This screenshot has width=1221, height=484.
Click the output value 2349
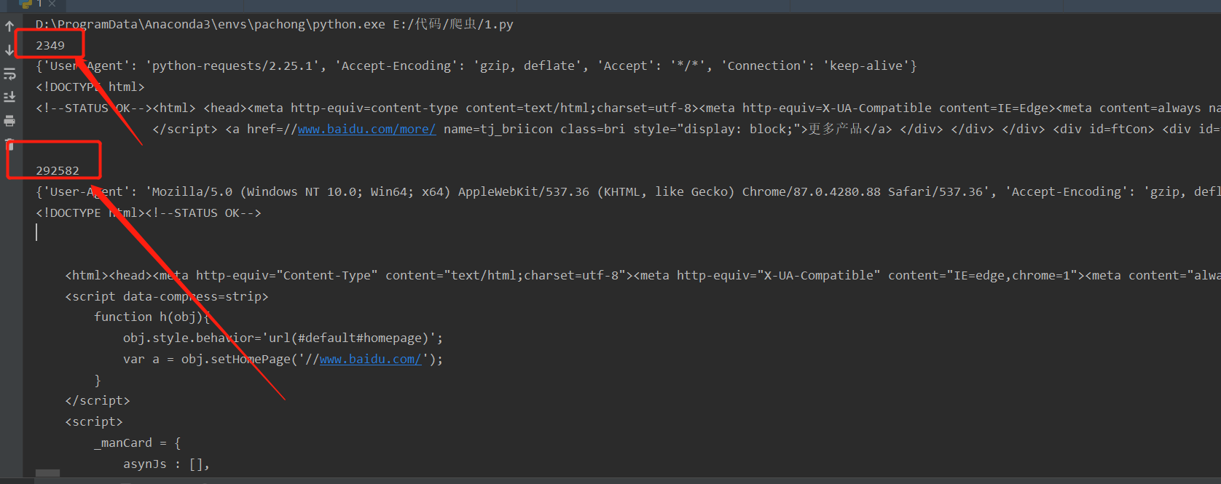coord(50,45)
